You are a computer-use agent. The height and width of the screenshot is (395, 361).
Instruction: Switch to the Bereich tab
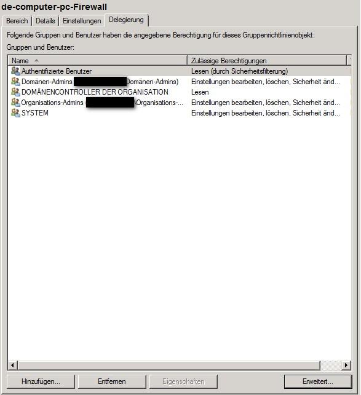[17, 21]
